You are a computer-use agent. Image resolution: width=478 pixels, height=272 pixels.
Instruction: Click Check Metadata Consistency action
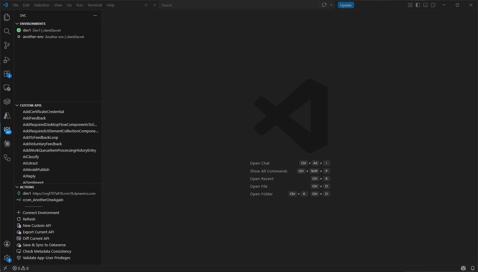[x=58, y=252]
